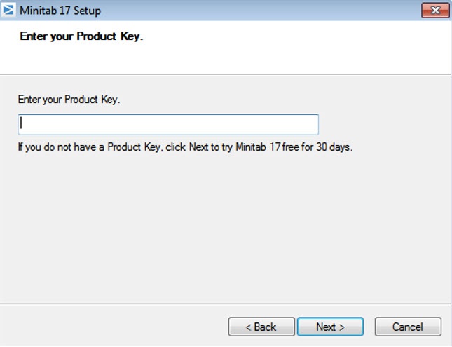Click the bold Enter your Product Key heading
Viewport: 452px width, 347px height.
pos(81,36)
